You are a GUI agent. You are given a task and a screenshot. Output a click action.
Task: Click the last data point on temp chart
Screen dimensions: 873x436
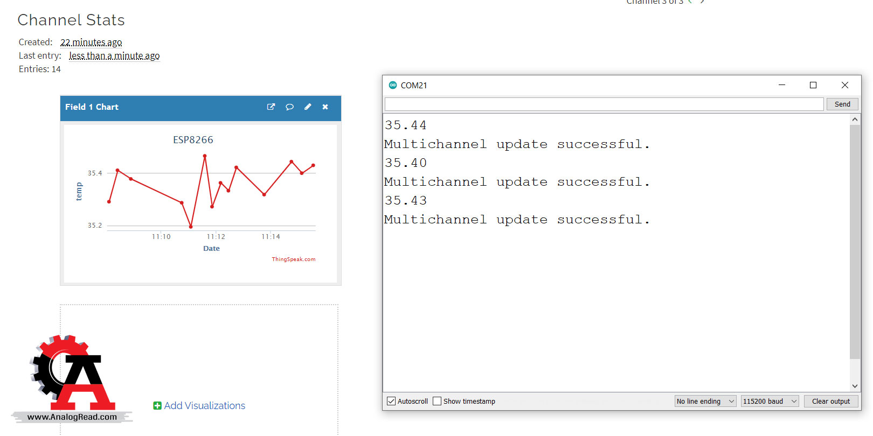point(313,165)
